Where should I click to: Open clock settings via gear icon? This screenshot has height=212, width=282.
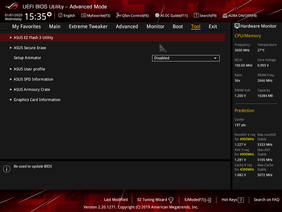(x=49, y=14)
